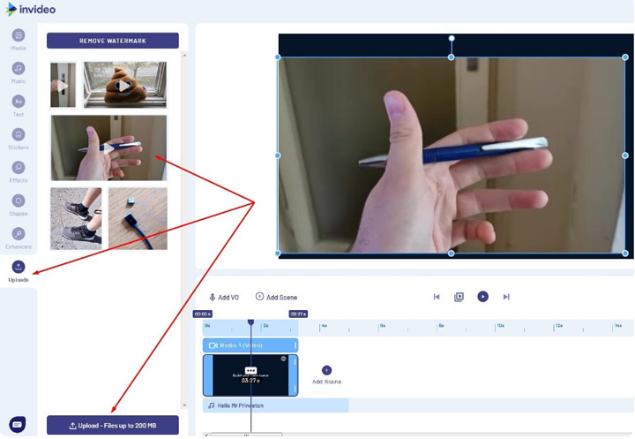Click Add VO microphone button

(x=224, y=298)
